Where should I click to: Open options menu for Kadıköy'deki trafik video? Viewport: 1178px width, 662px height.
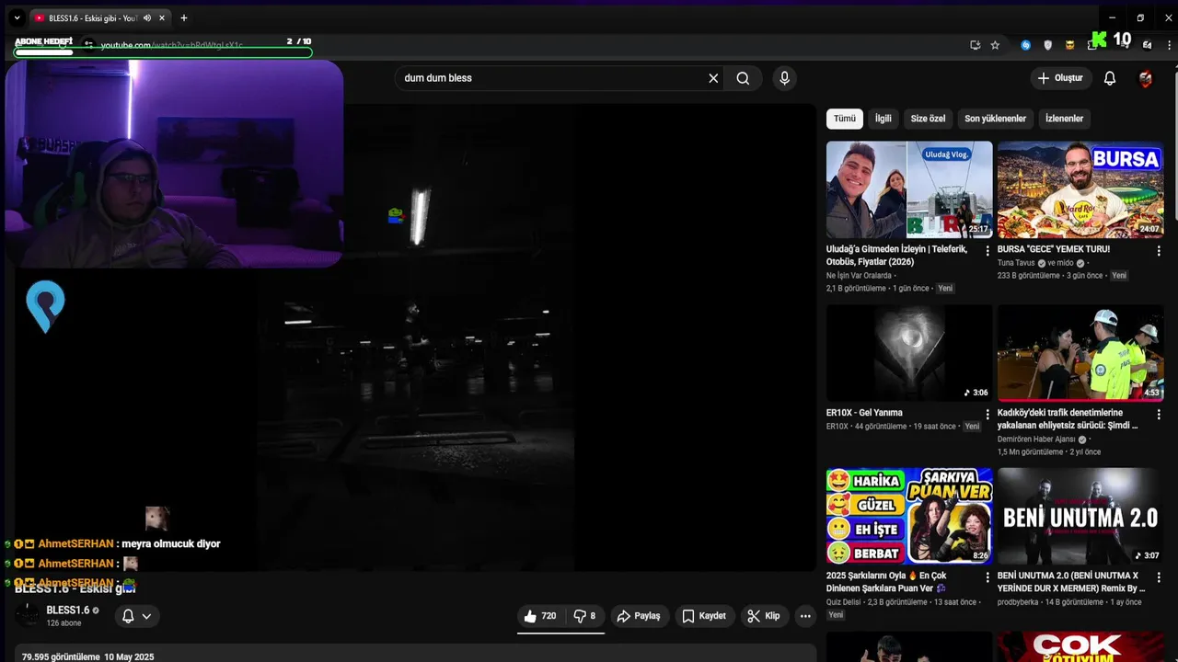(1159, 414)
